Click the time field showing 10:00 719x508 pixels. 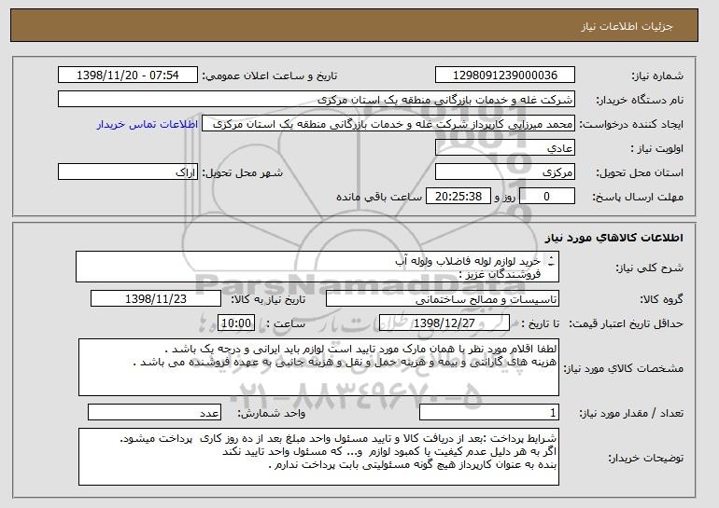tap(236, 323)
